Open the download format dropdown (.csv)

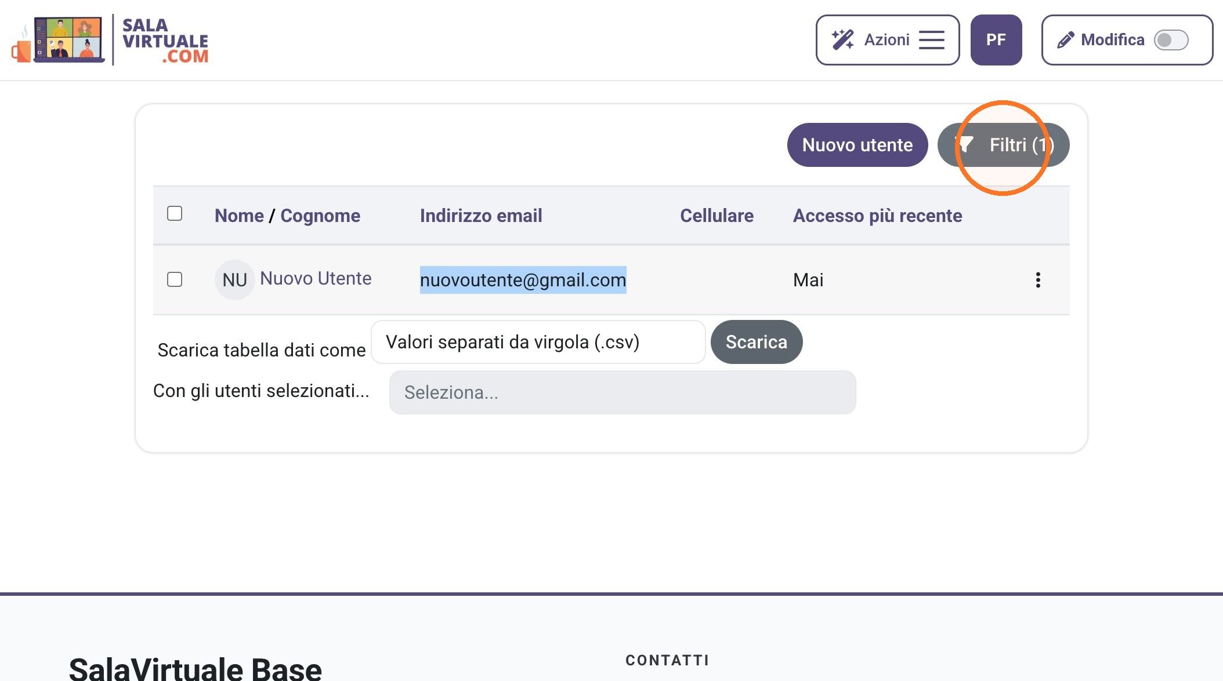[x=538, y=342]
